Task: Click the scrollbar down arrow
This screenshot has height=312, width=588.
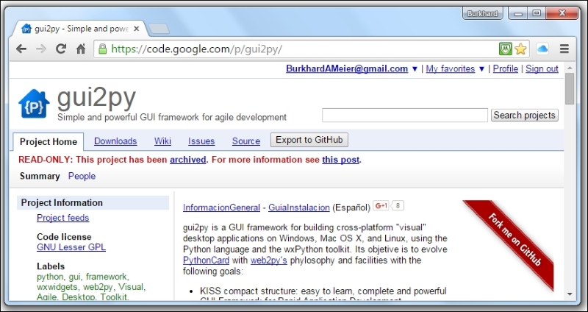Action: (570, 294)
